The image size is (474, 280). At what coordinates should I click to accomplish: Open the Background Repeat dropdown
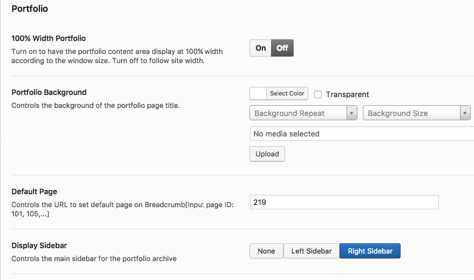[x=297, y=113]
